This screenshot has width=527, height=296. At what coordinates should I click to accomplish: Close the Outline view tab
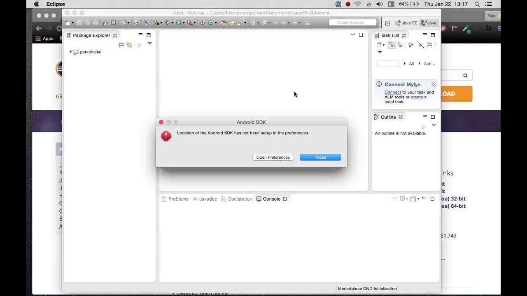tap(401, 117)
